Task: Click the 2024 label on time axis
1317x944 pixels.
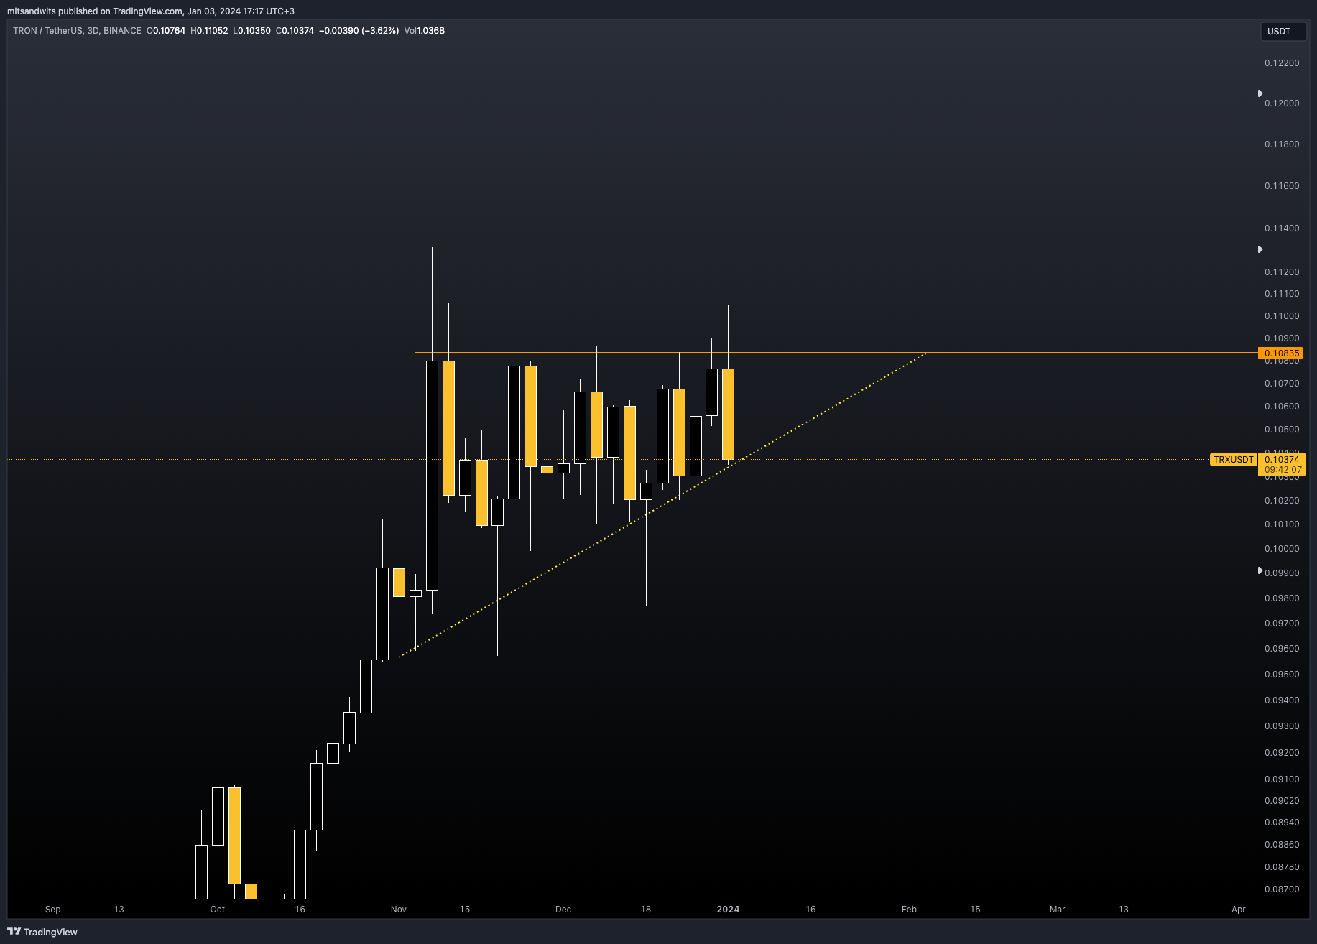Action: (x=728, y=910)
